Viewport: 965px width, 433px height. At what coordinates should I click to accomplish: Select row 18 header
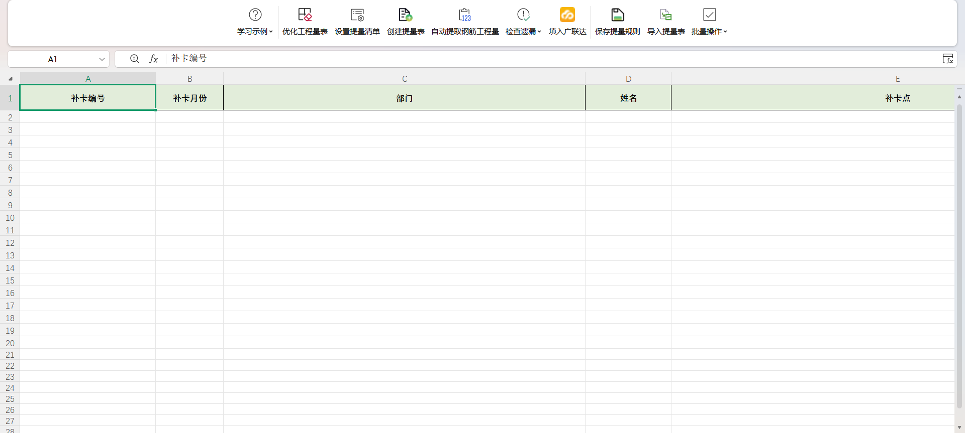pyautogui.click(x=10, y=318)
